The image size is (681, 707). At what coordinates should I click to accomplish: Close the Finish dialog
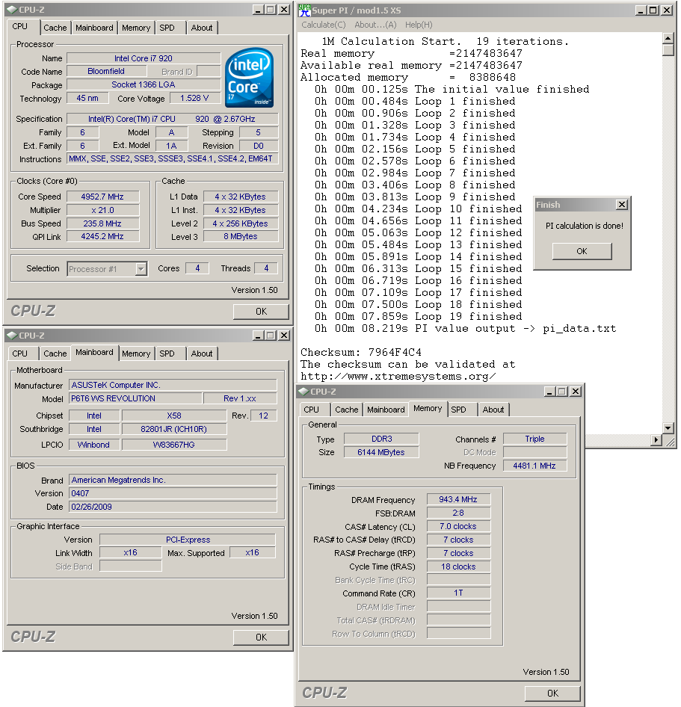click(x=622, y=205)
